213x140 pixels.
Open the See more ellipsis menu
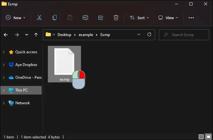tap(191, 18)
